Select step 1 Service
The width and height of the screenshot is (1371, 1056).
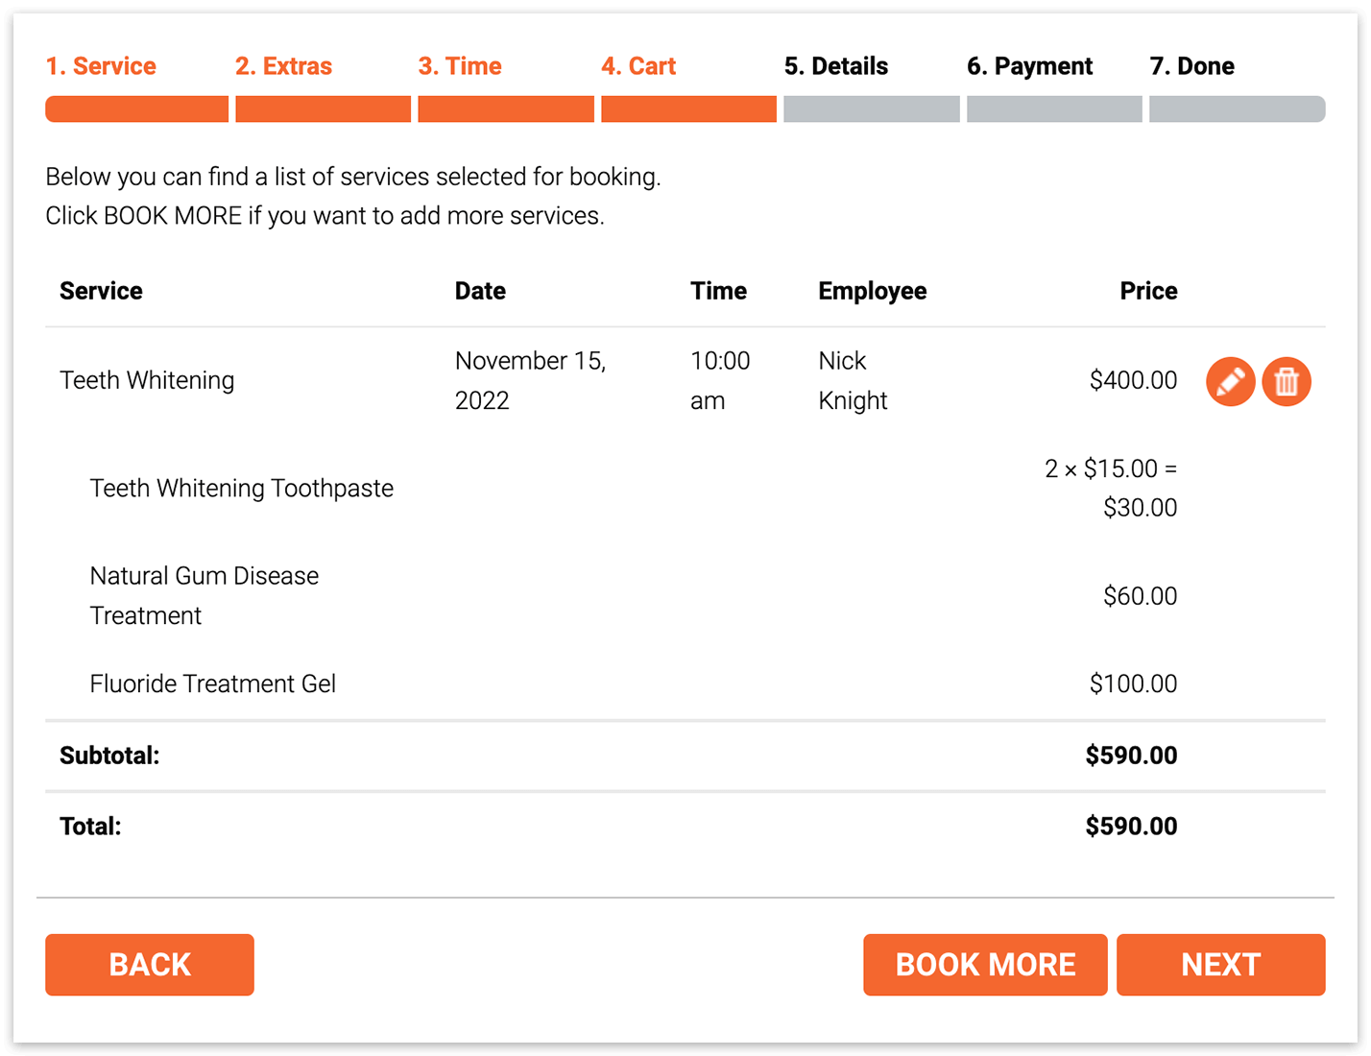click(101, 65)
